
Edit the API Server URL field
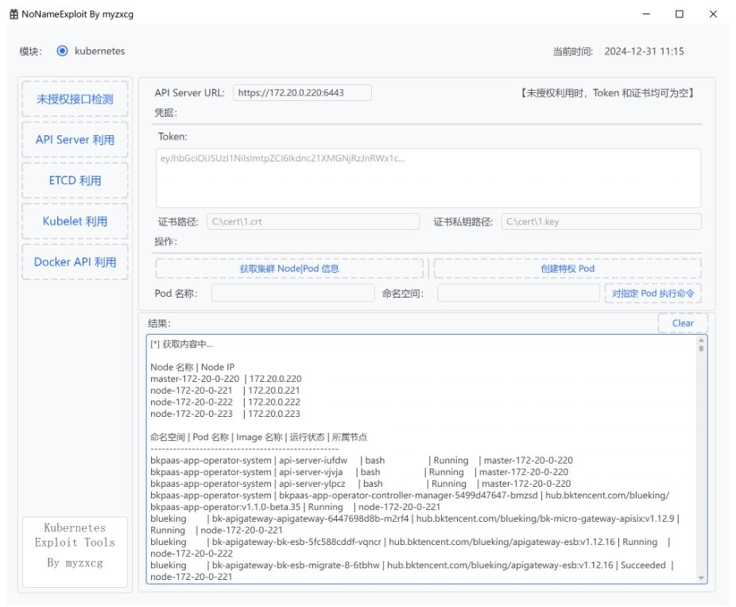[302, 92]
